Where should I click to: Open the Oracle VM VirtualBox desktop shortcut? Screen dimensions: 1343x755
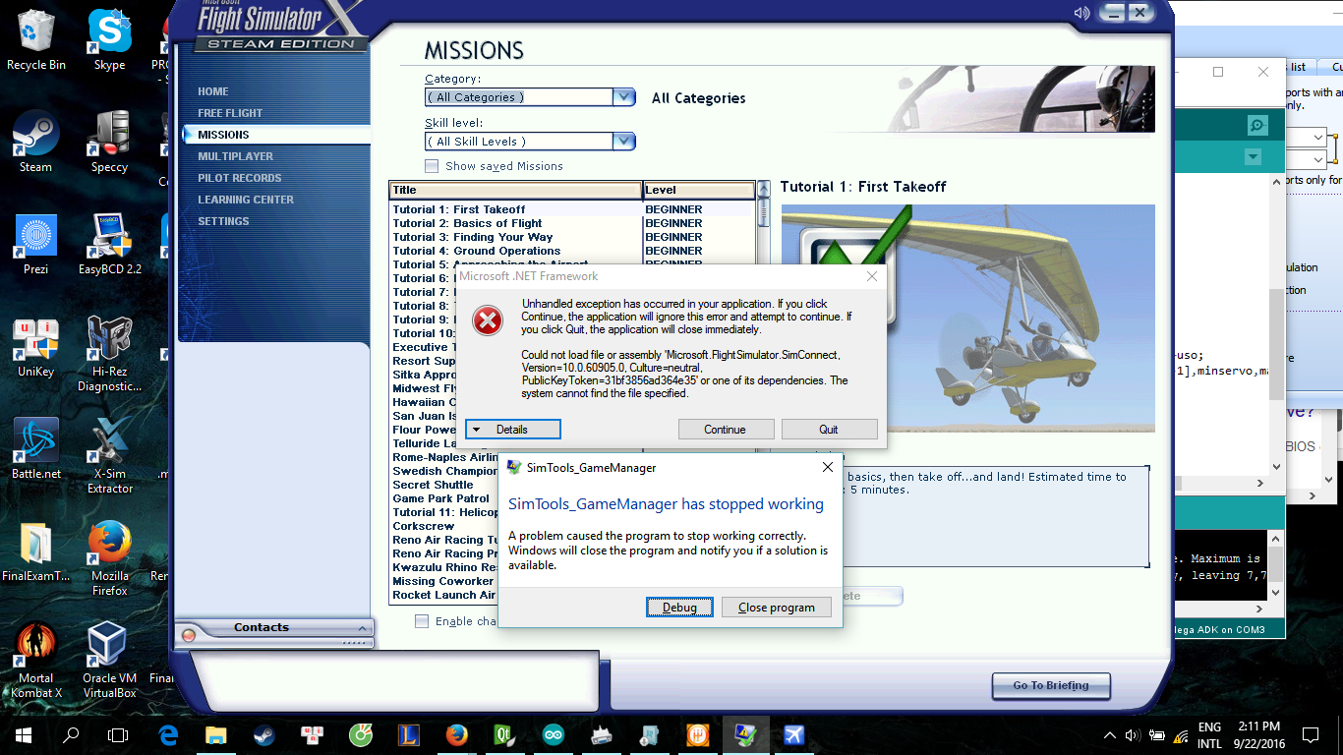[110, 661]
